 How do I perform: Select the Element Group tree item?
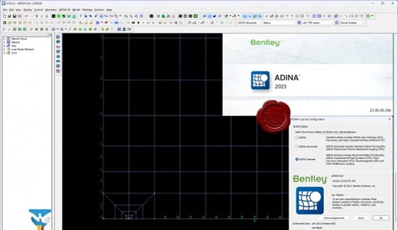pyautogui.click(x=19, y=39)
